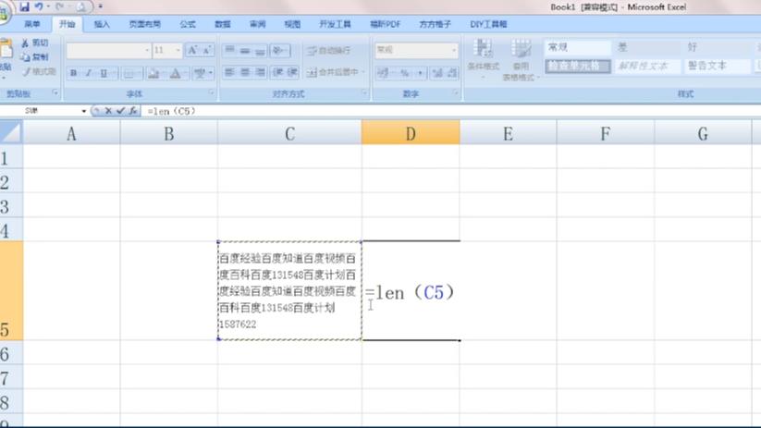Open the font name dropdown

coord(147,50)
